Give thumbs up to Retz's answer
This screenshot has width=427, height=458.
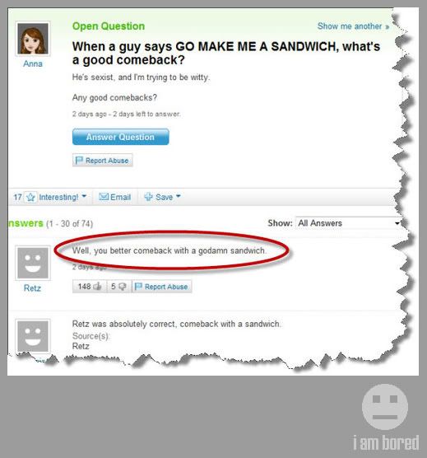pos(97,287)
